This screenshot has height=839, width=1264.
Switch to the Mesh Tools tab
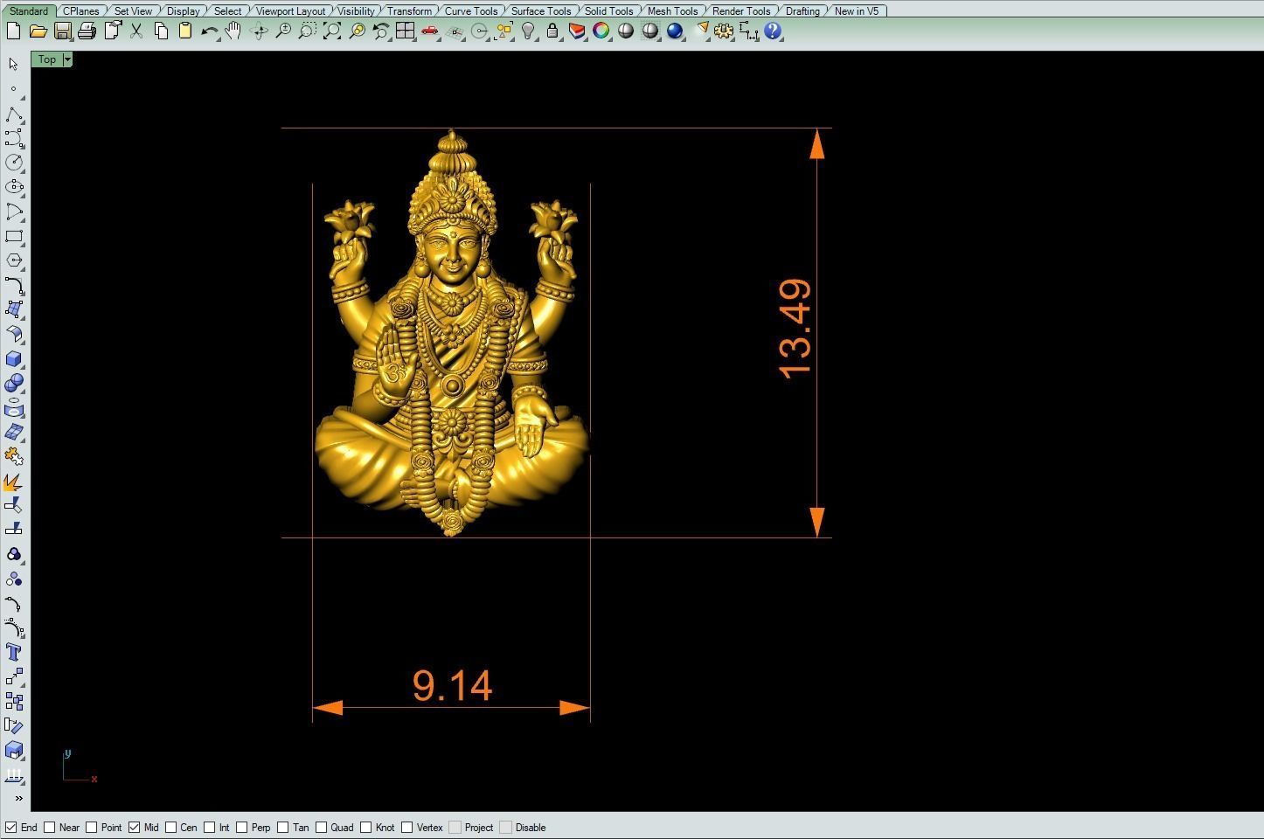point(672,11)
